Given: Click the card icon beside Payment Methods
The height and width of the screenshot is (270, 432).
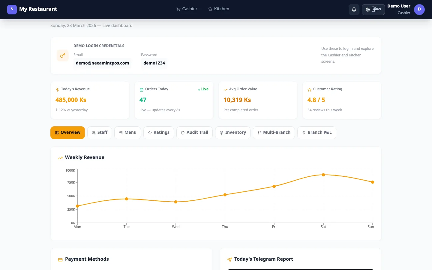Looking at the screenshot, I should tap(60, 259).
